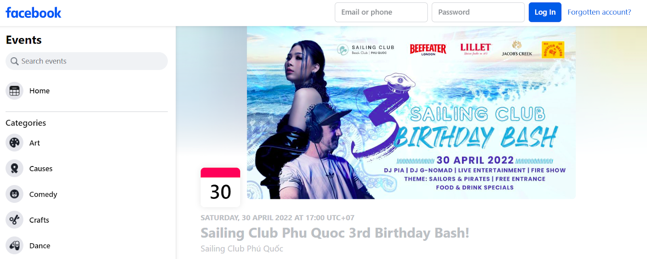Viewport: 647px width, 259px height.
Task: Focus the Password field
Action: tap(478, 12)
